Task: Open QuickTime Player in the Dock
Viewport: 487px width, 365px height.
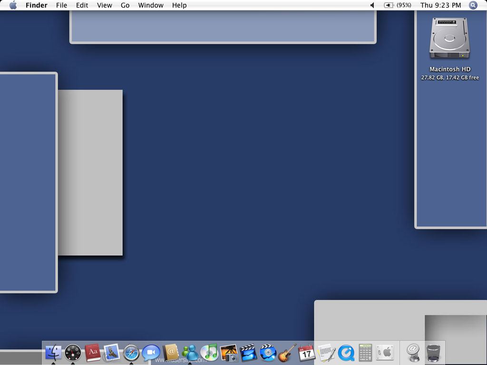Action: pos(346,353)
